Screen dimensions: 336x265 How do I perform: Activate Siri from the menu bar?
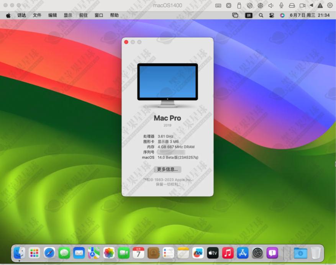pyautogui.click(x=282, y=15)
